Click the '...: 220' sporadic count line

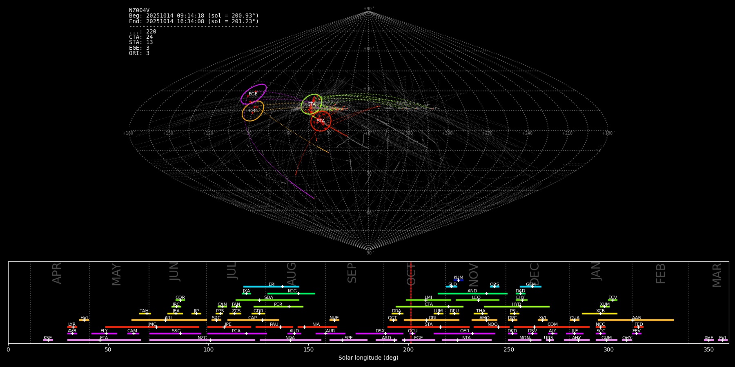143,32
